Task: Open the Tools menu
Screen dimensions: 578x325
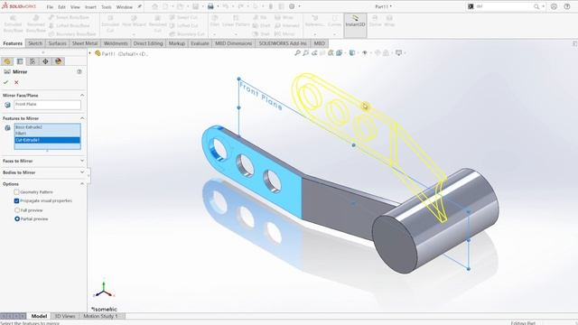Action: tap(107, 7)
